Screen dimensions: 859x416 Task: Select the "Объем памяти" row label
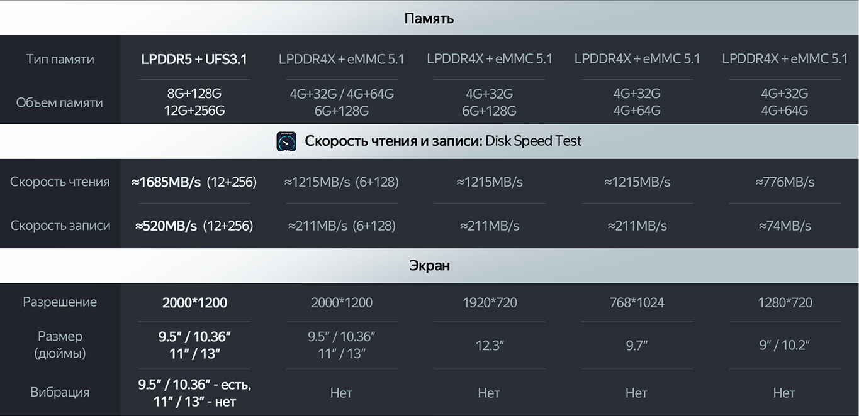click(60, 102)
